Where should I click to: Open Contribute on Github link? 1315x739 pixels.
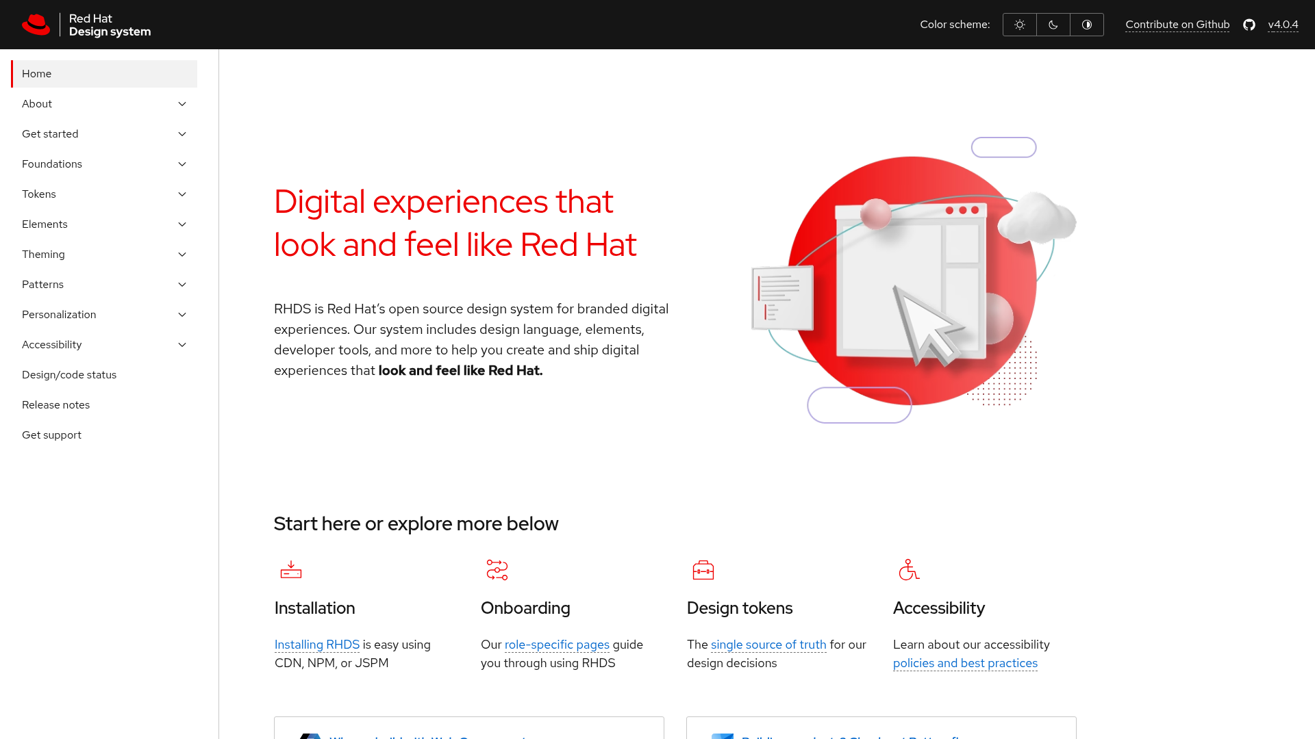(1177, 25)
